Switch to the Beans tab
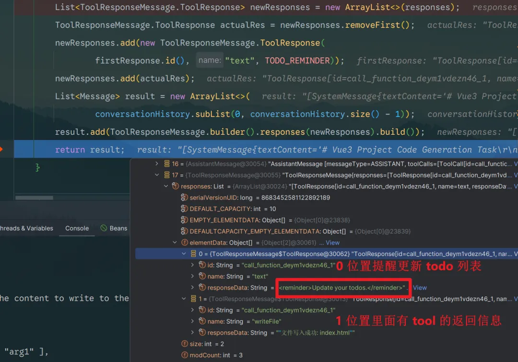This screenshot has width=518, height=362. [114, 228]
